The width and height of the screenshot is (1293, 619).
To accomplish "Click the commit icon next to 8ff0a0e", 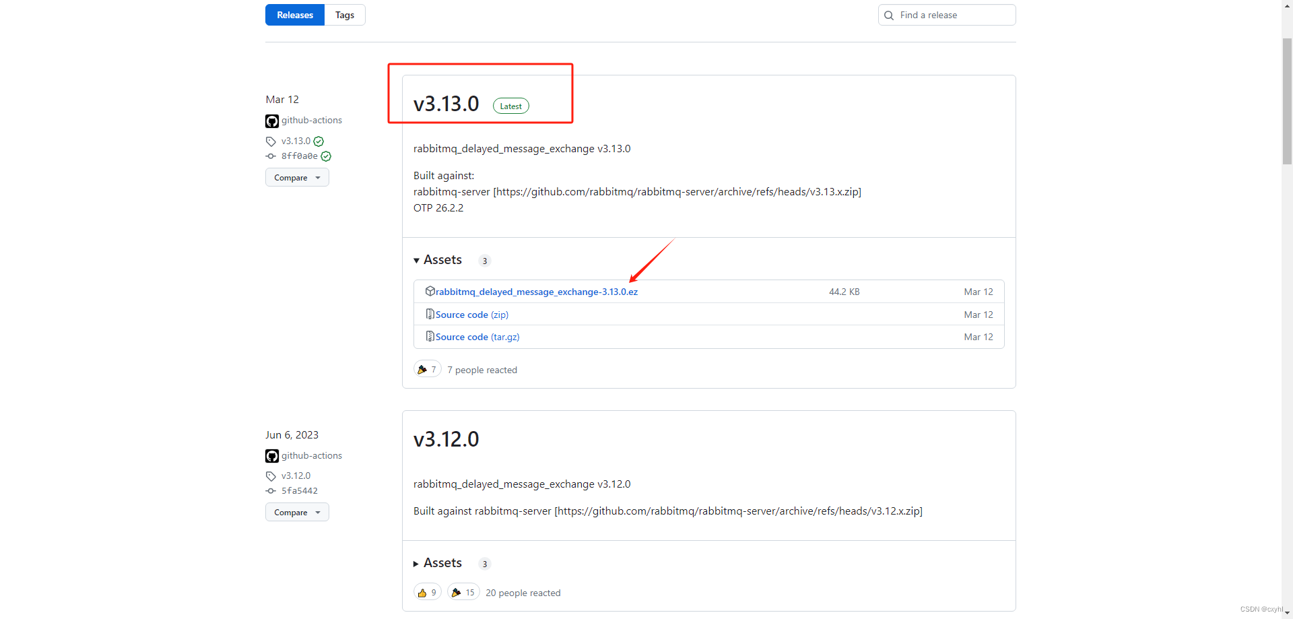I will coord(271,156).
